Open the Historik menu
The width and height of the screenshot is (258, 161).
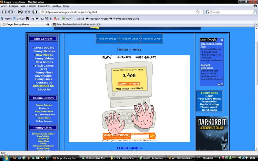click(31, 6)
